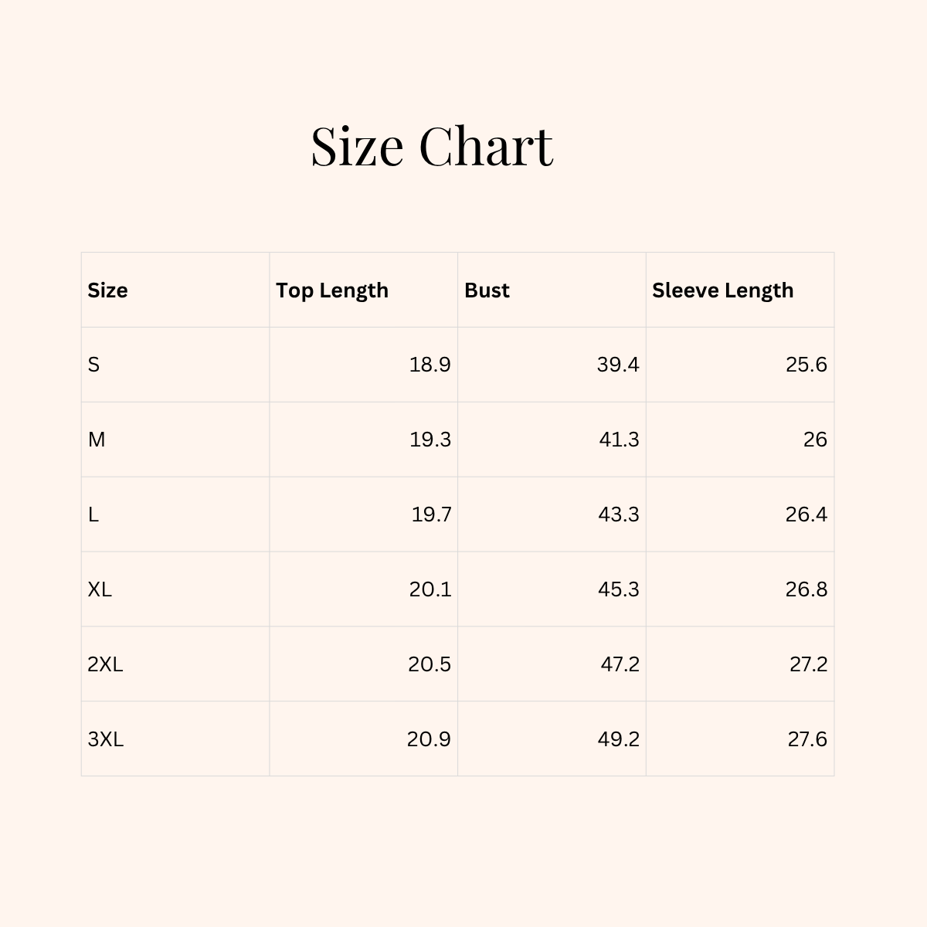This screenshot has width=927, height=927.
Task: Select sleeve length value 27.6
Action: tap(807, 739)
